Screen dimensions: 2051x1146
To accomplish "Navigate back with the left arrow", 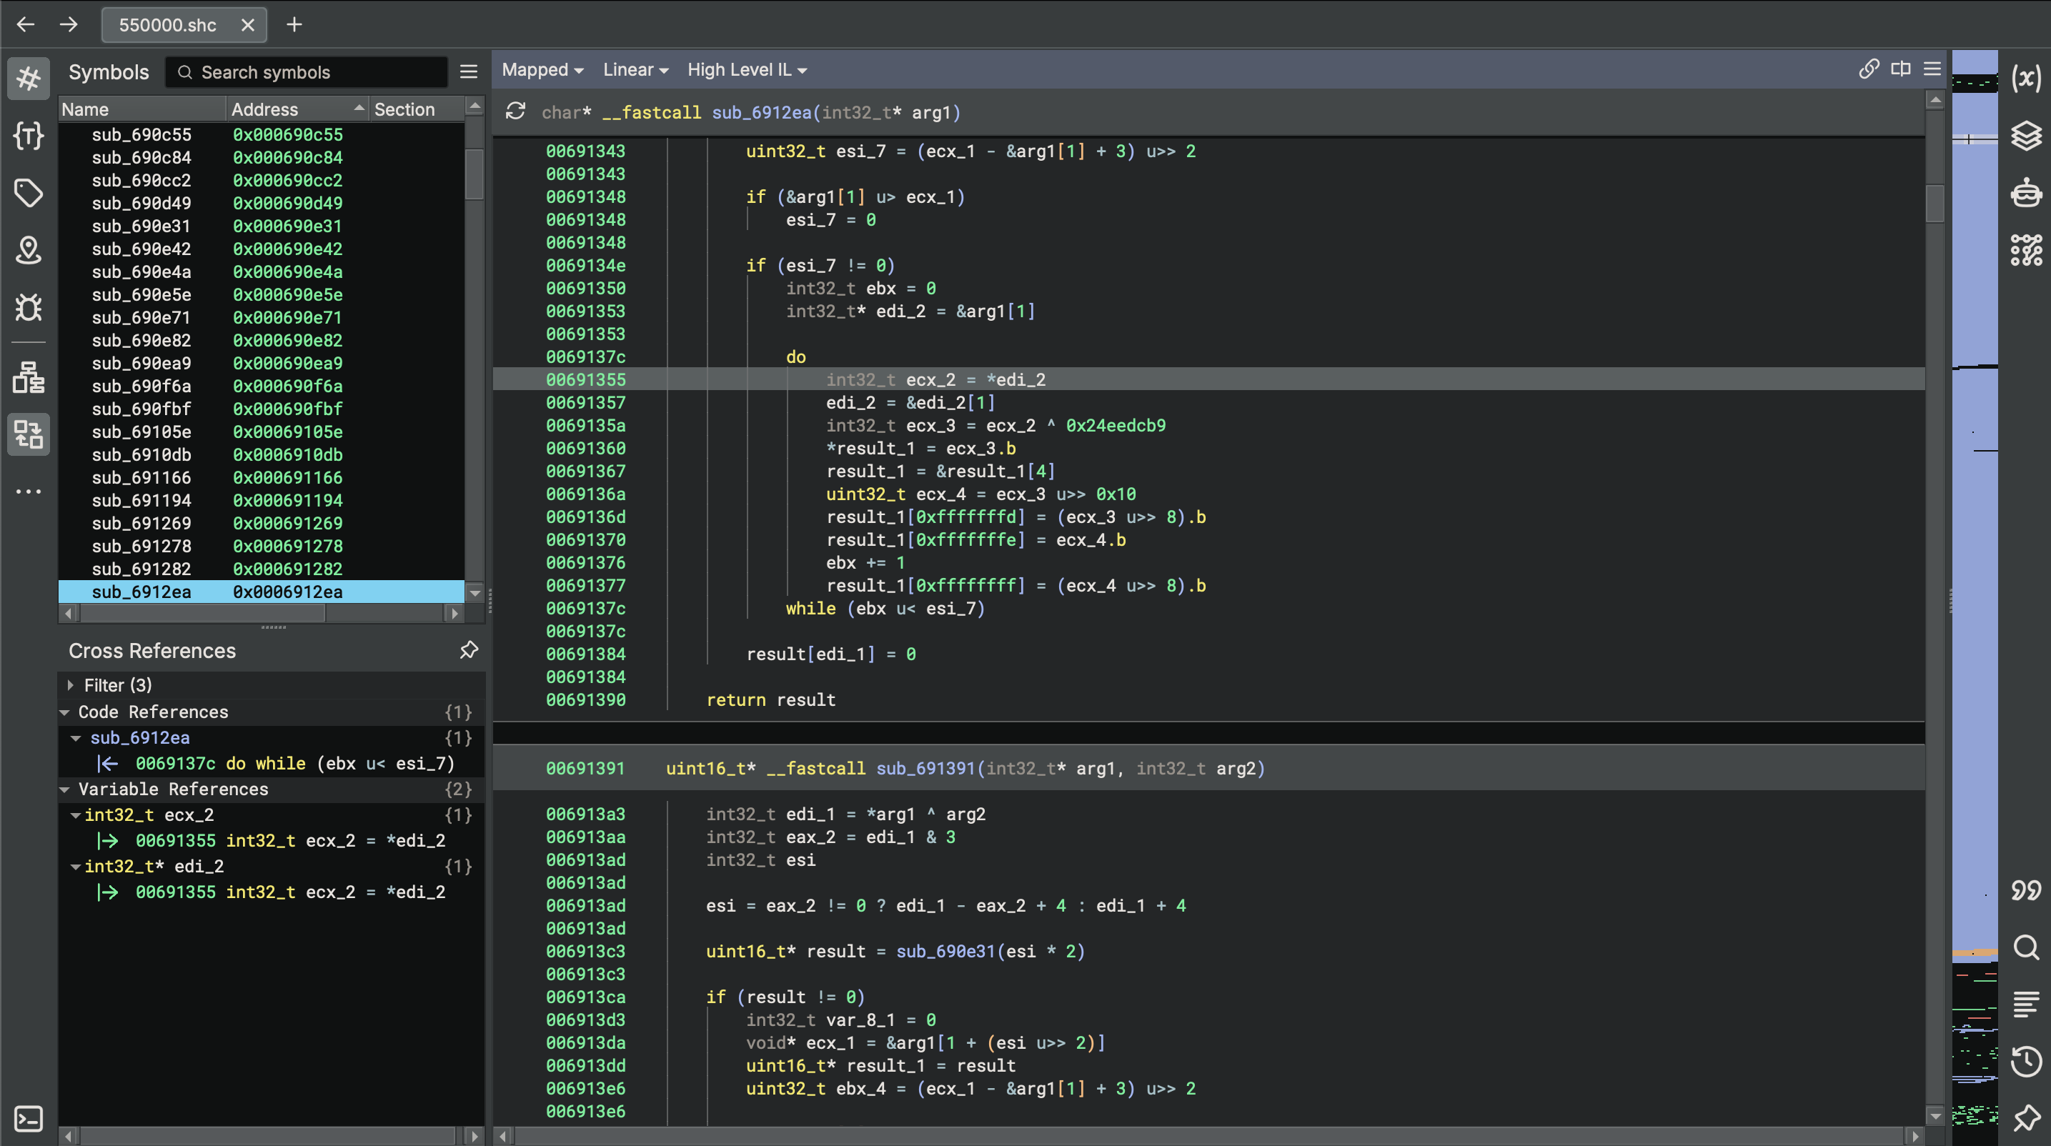I will click(x=26, y=25).
